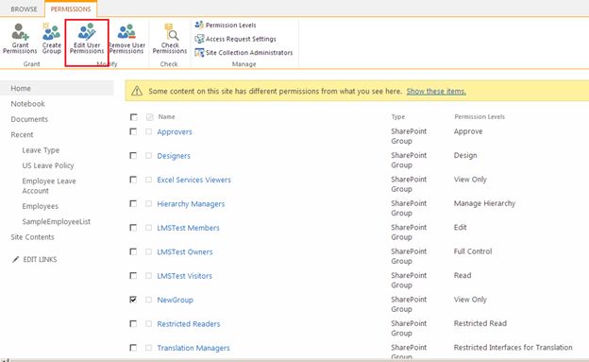Image resolution: width=589 pixels, height=362 pixels.
Task: Check the Approvers group checkbox
Action: (x=133, y=131)
